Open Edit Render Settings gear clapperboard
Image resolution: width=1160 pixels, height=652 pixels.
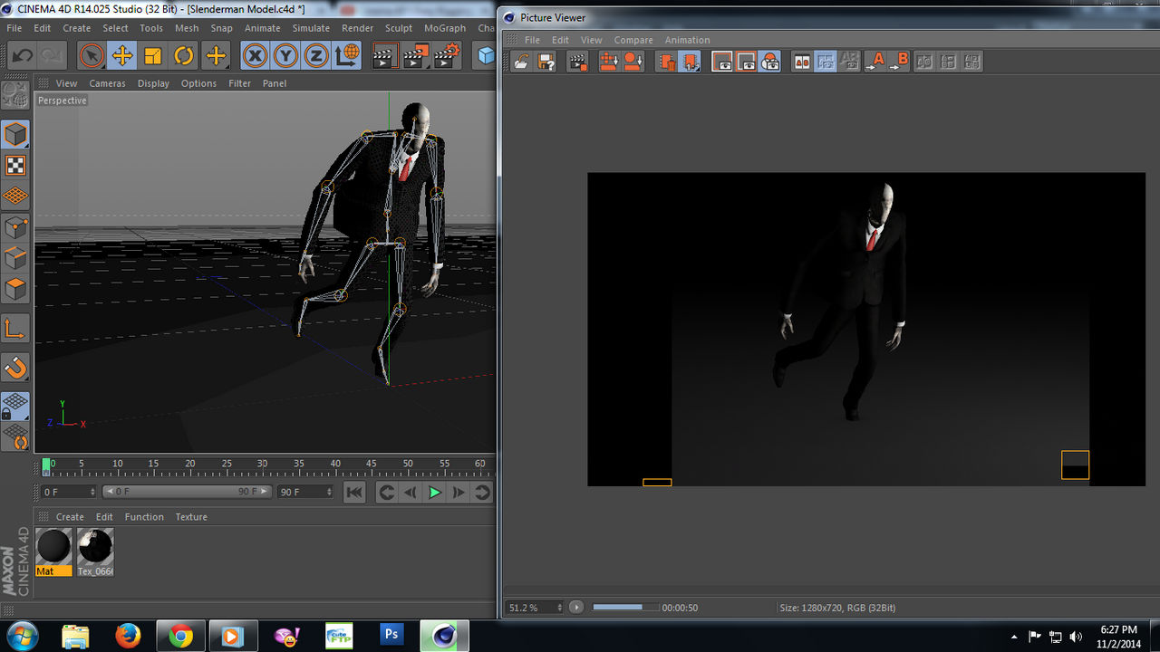click(447, 56)
